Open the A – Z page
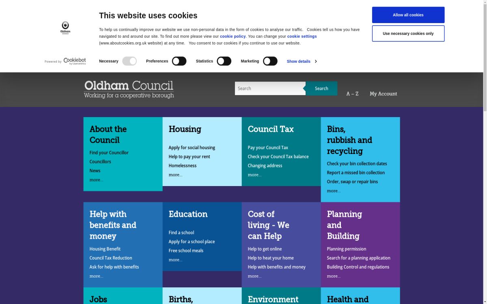The width and height of the screenshot is (487, 304). pos(352,94)
